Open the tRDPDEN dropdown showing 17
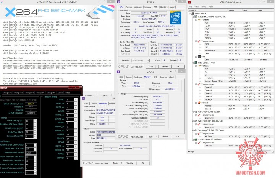This screenshot has height=178, width=275. [x=75, y=139]
